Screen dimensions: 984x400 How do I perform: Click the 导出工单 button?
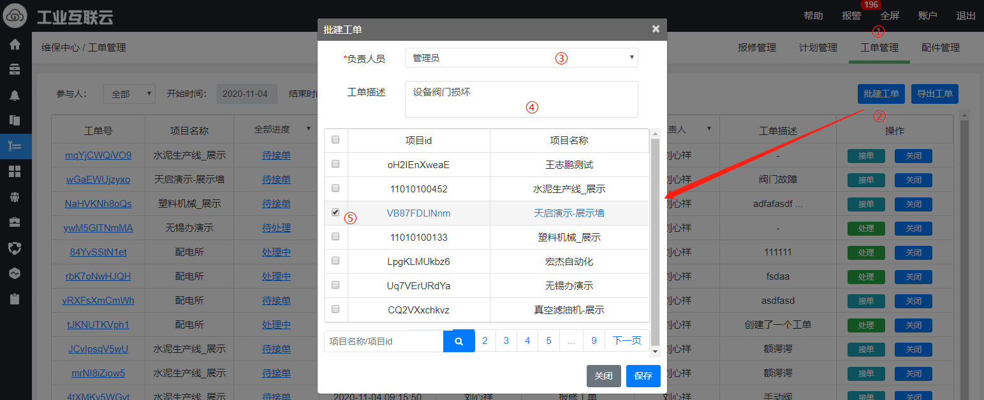pyautogui.click(x=935, y=94)
